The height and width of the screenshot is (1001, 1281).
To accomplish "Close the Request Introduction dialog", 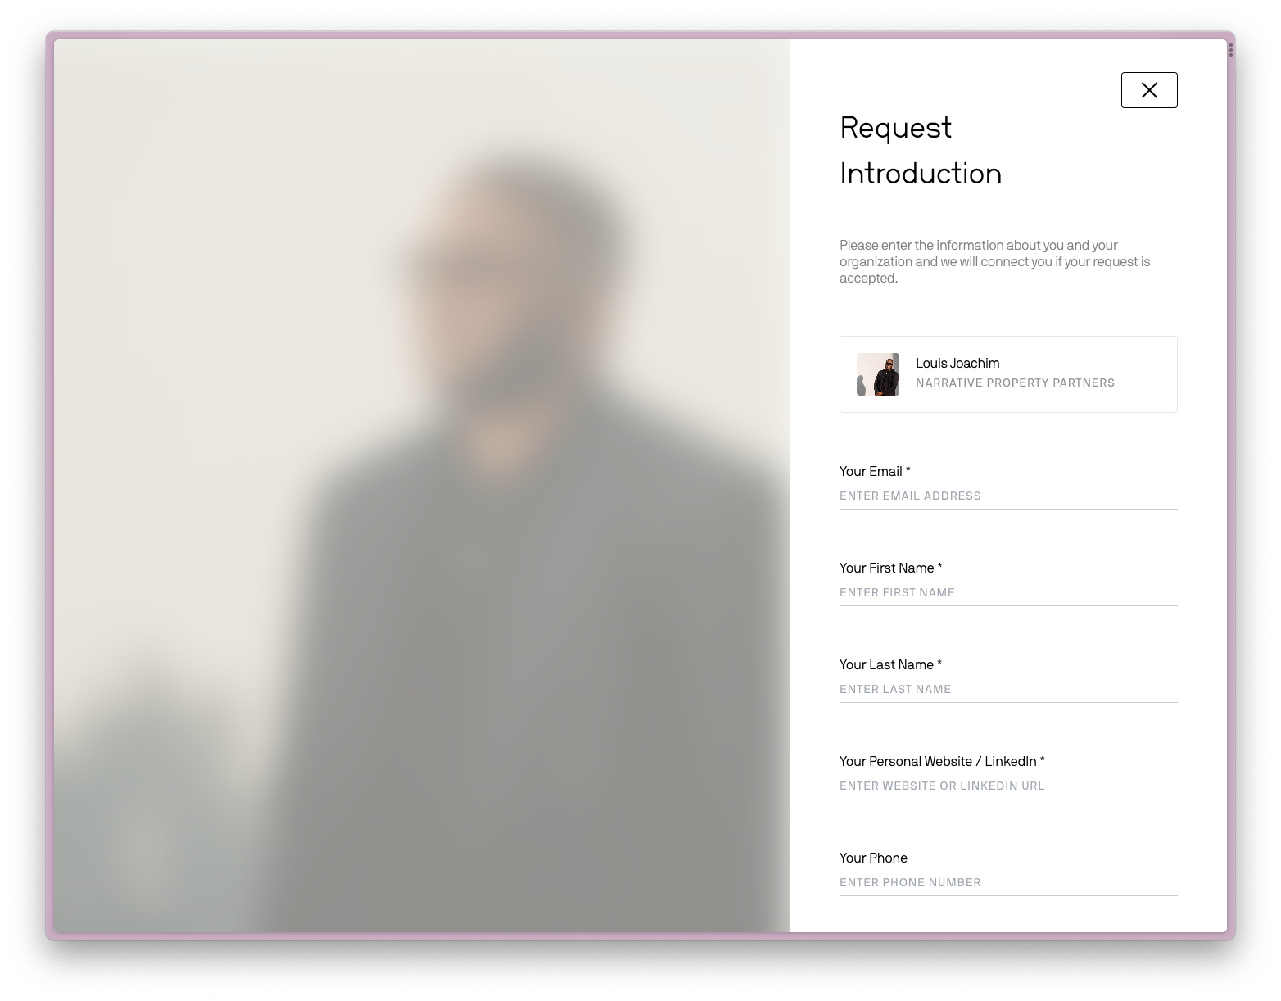I will click(x=1149, y=90).
